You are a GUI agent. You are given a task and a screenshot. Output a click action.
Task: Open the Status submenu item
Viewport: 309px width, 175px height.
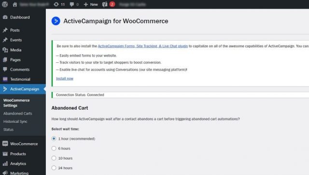point(8,130)
